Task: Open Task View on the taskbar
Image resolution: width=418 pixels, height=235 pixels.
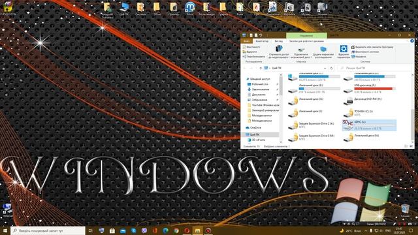Action: click(x=91, y=230)
